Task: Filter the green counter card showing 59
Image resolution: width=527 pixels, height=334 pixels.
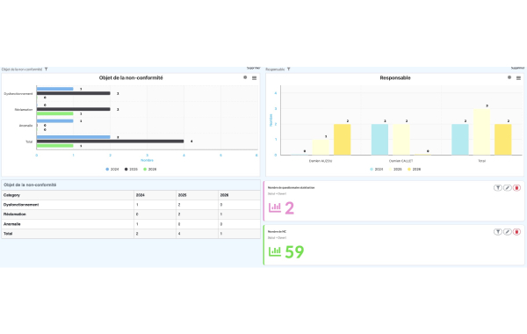Action: point(498,232)
